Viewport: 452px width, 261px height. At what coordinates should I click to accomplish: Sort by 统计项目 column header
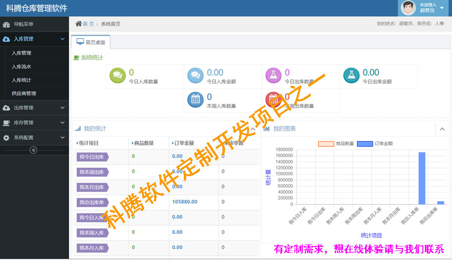(x=88, y=143)
